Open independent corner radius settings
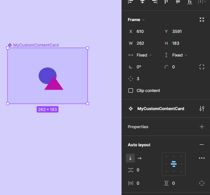Viewport: 210px width, 195px height. (202, 67)
